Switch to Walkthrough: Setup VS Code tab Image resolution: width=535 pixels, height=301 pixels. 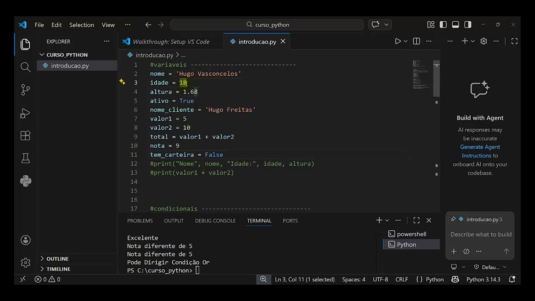tap(171, 41)
